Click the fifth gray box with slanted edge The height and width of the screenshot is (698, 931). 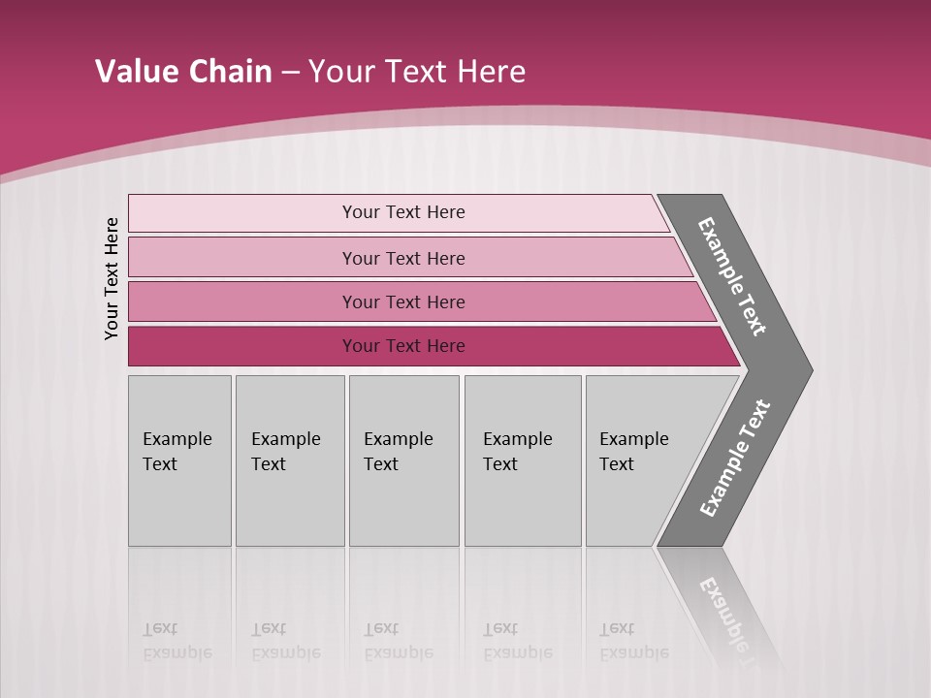[640, 460]
